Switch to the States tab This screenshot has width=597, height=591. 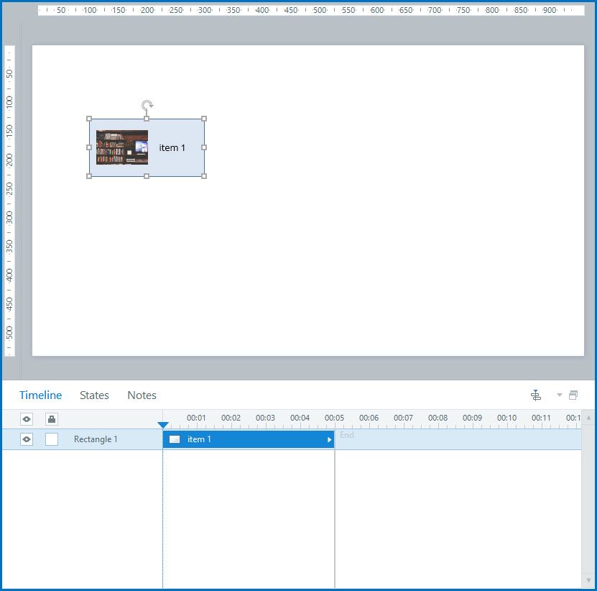[94, 395]
